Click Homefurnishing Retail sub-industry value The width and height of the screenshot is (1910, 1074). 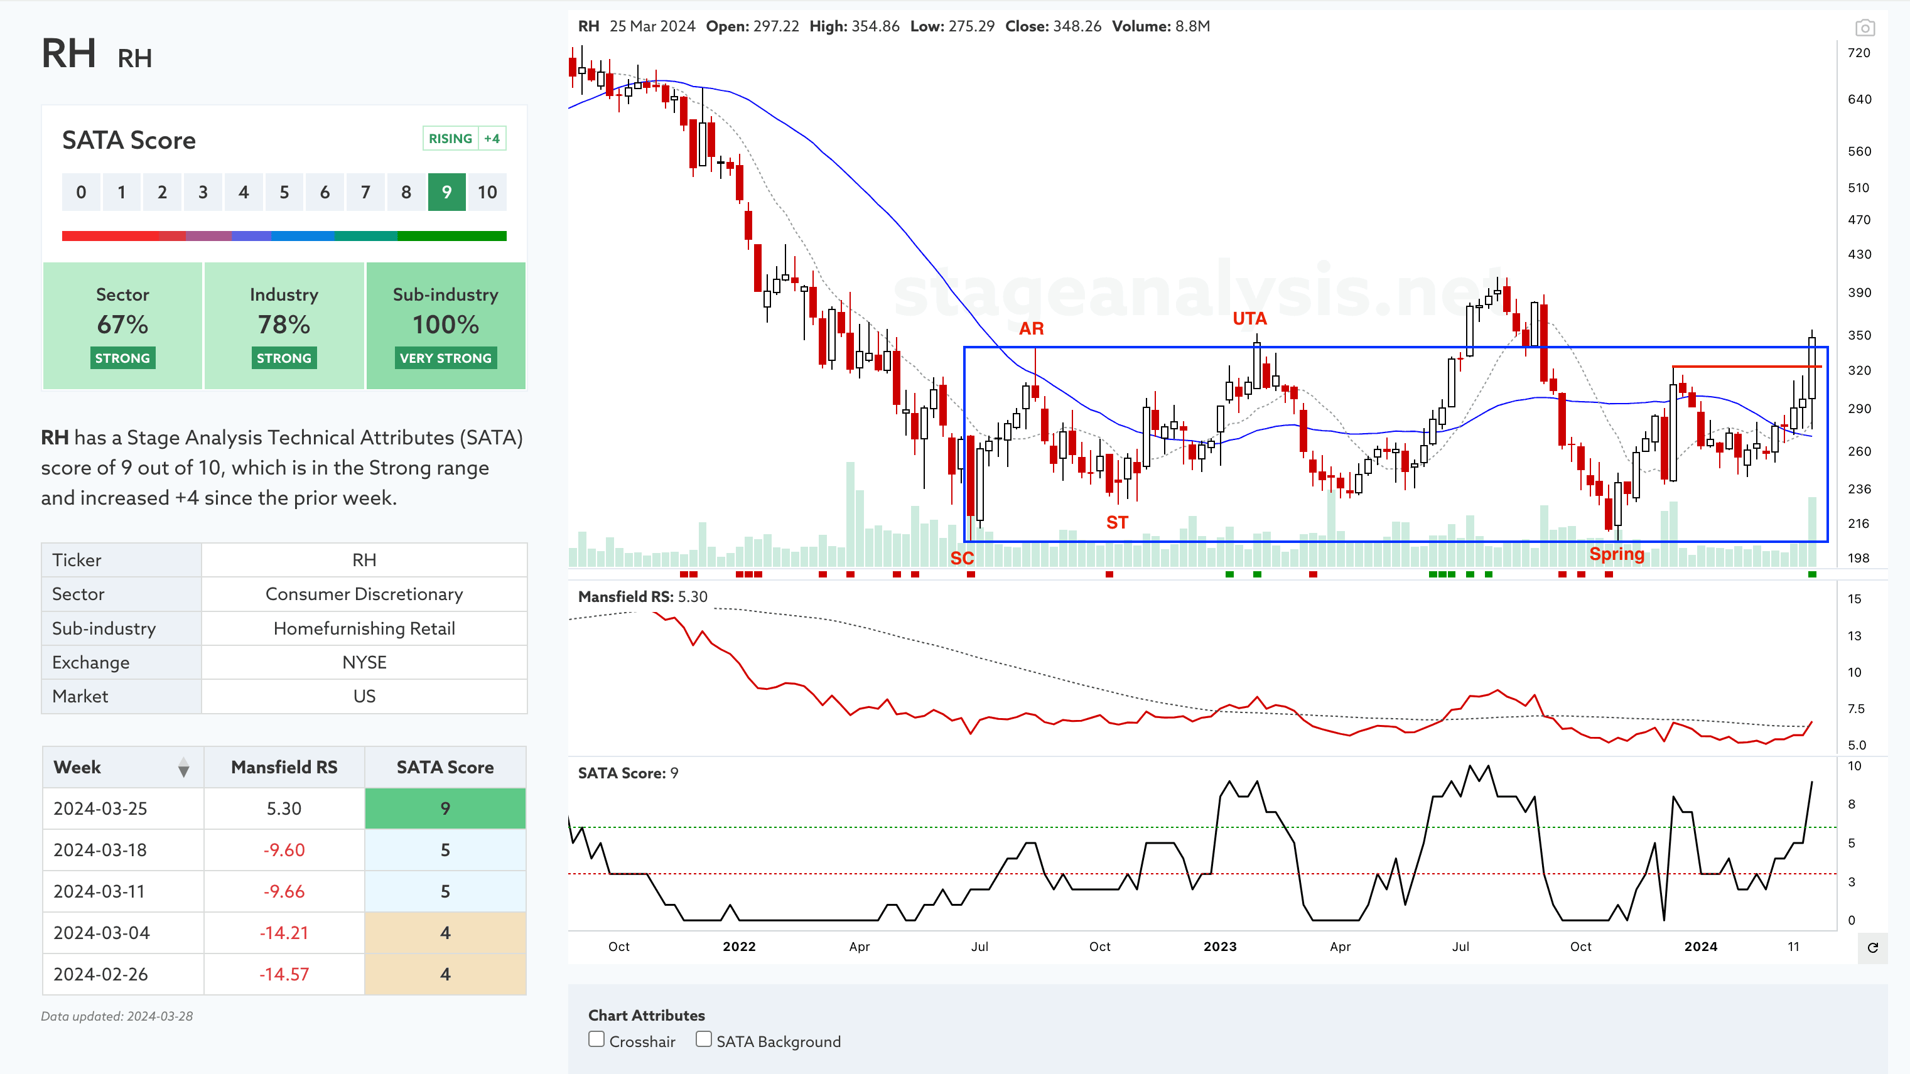(x=364, y=628)
